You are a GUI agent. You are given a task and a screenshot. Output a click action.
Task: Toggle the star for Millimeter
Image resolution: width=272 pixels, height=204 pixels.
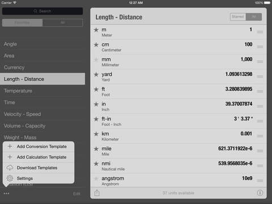96,59
